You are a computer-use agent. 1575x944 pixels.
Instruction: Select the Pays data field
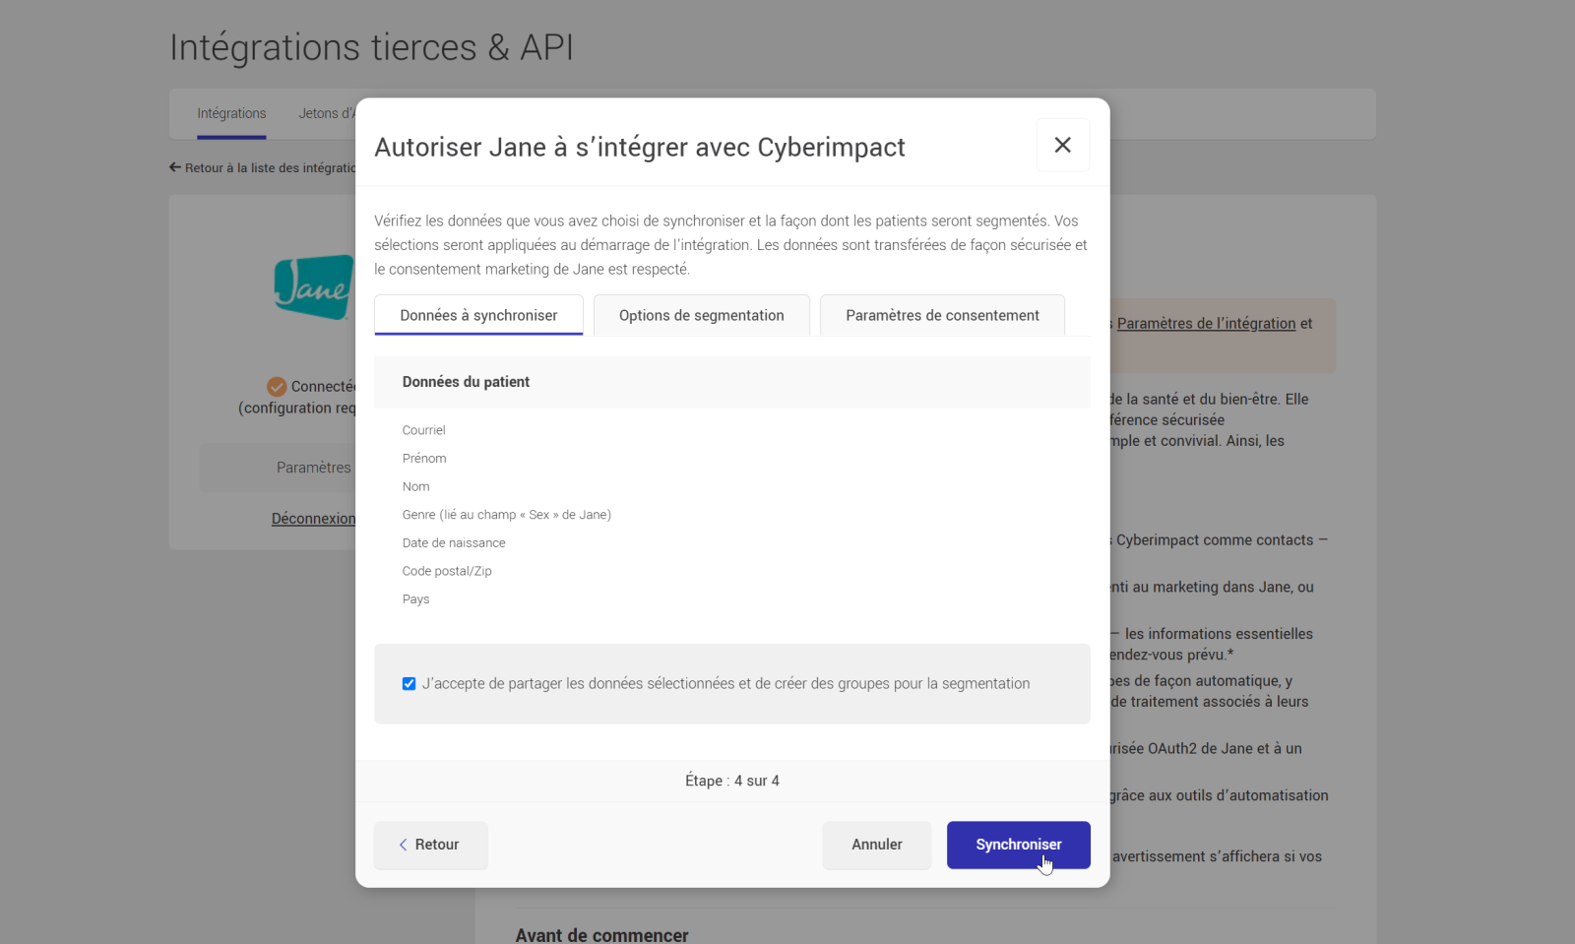(x=415, y=599)
